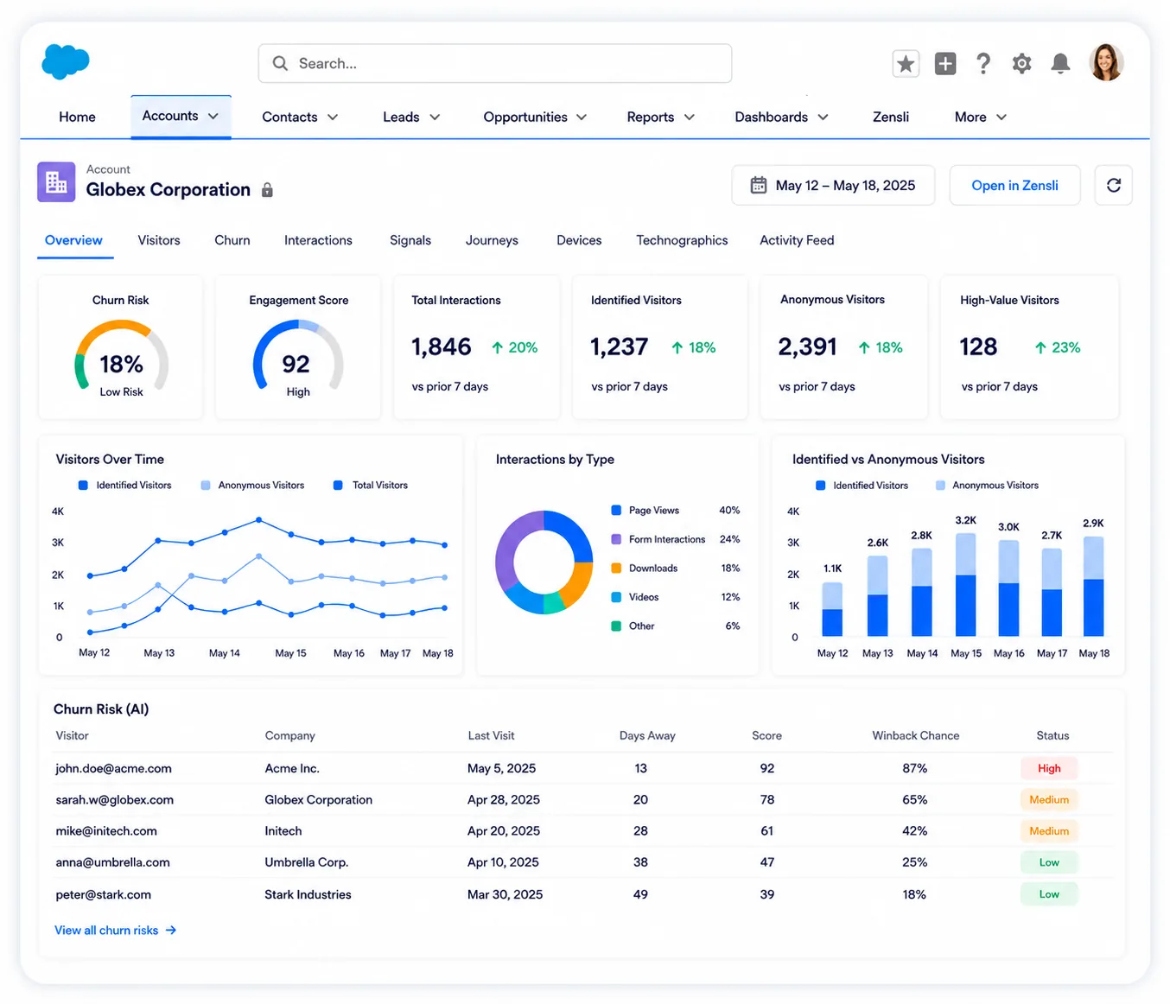Open Zensli navigation item
The image size is (1170, 1004).
pos(891,117)
